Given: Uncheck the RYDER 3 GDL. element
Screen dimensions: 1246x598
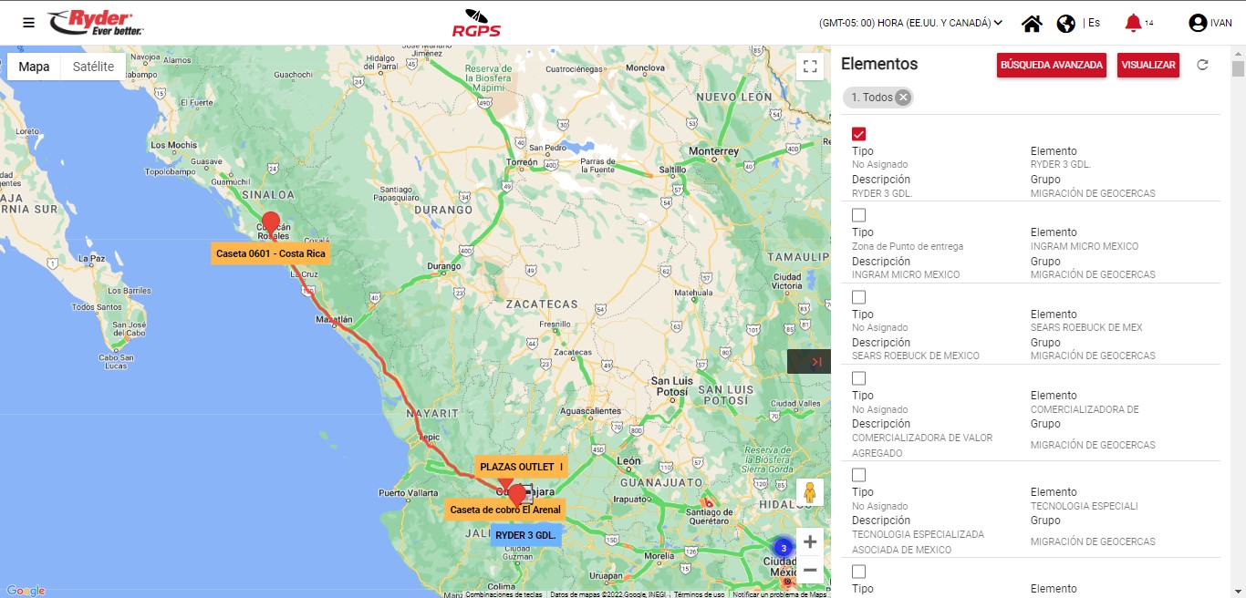Looking at the screenshot, I should 858,134.
